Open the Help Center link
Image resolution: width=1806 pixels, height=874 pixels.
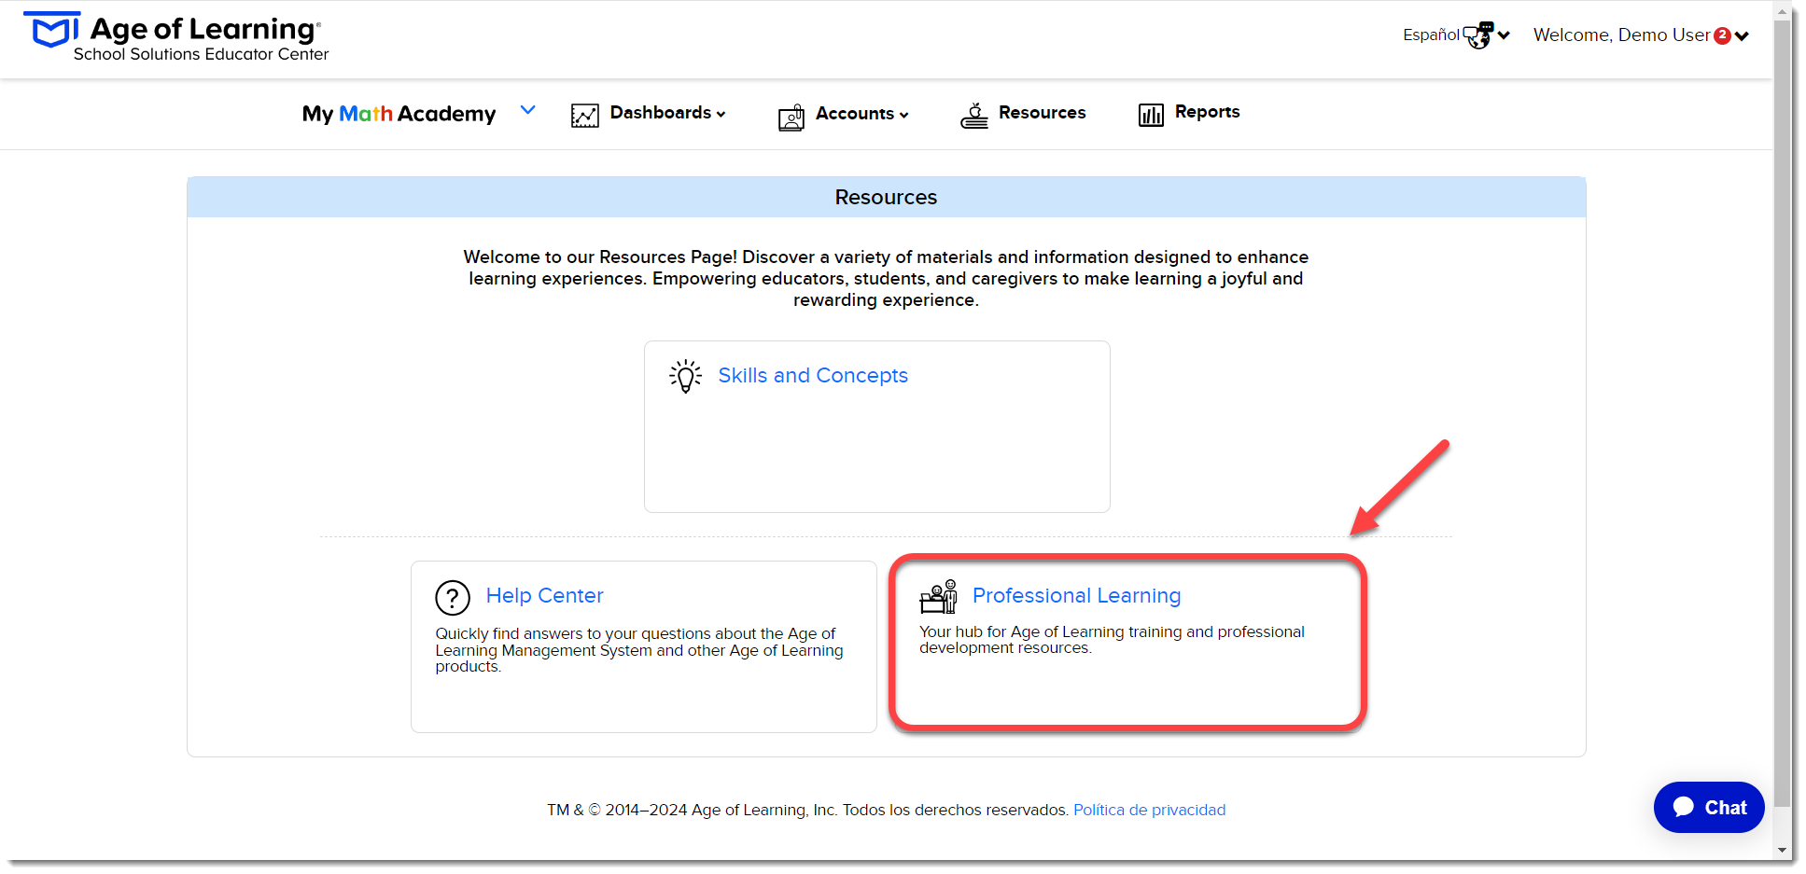coord(545,595)
